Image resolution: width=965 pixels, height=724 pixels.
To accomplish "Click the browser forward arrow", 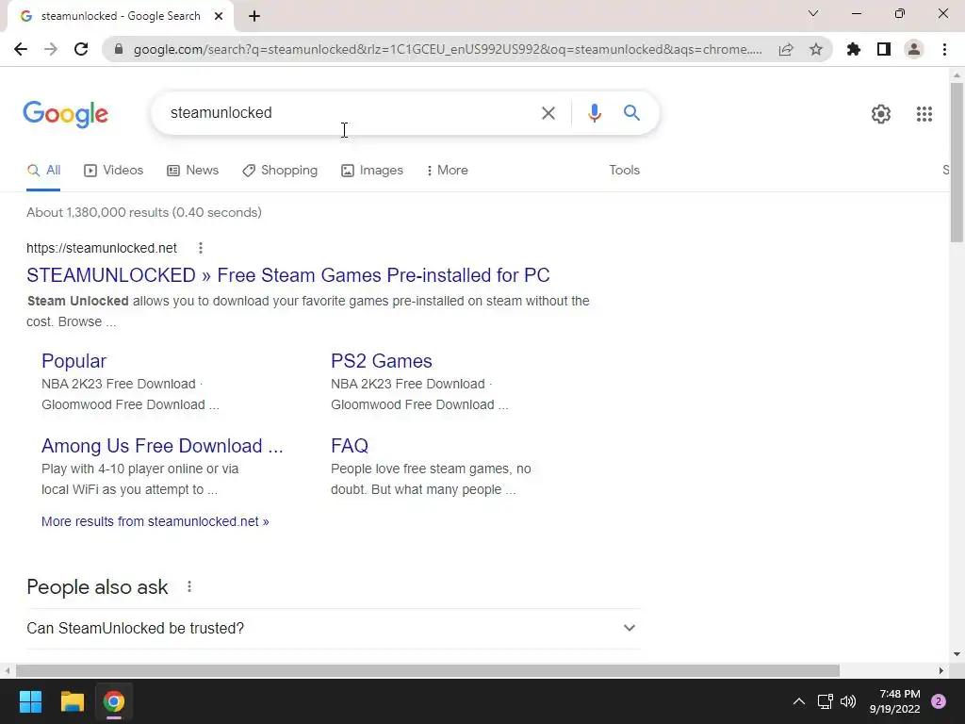I will [x=51, y=49].
